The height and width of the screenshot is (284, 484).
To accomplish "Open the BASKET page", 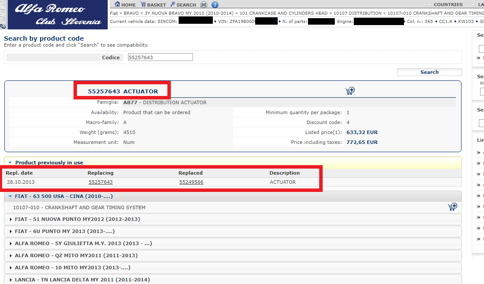I will coord(153,5).
